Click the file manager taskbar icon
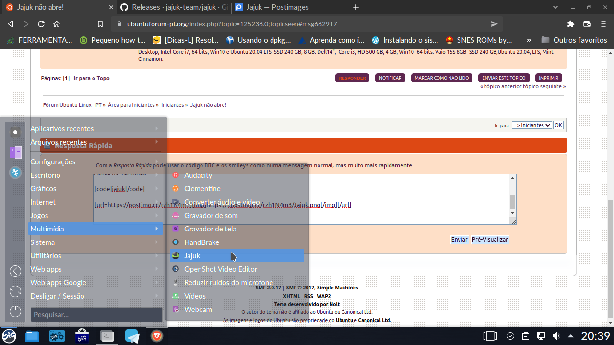Image resolution: width=614 pixels, height=345 pixels. coord(32,336)
